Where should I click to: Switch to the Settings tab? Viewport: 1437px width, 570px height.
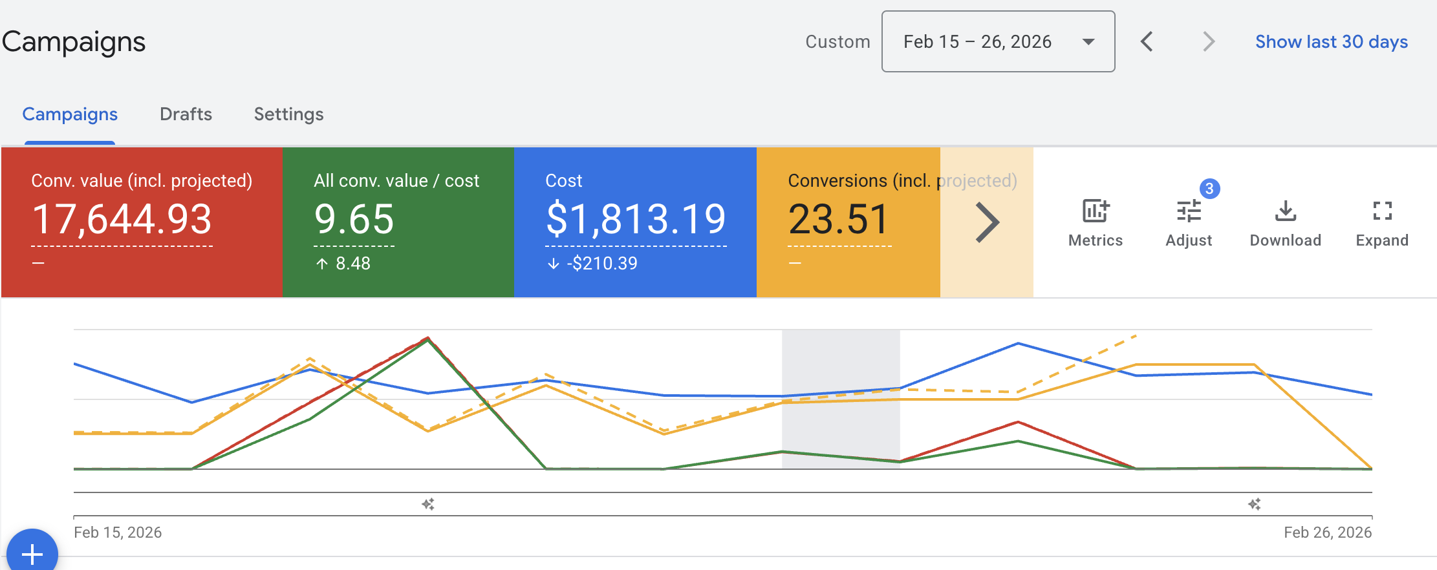[x=288, y=114]
